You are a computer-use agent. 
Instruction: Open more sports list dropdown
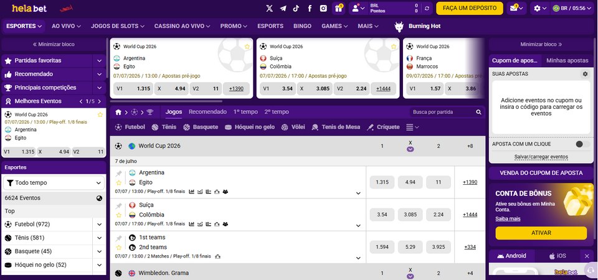[412, 127]
